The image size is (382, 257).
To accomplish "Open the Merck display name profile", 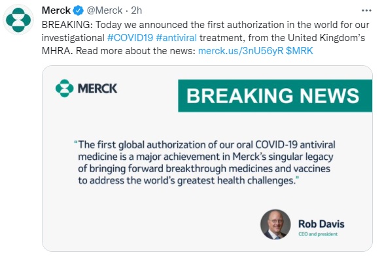I will 56,10.
